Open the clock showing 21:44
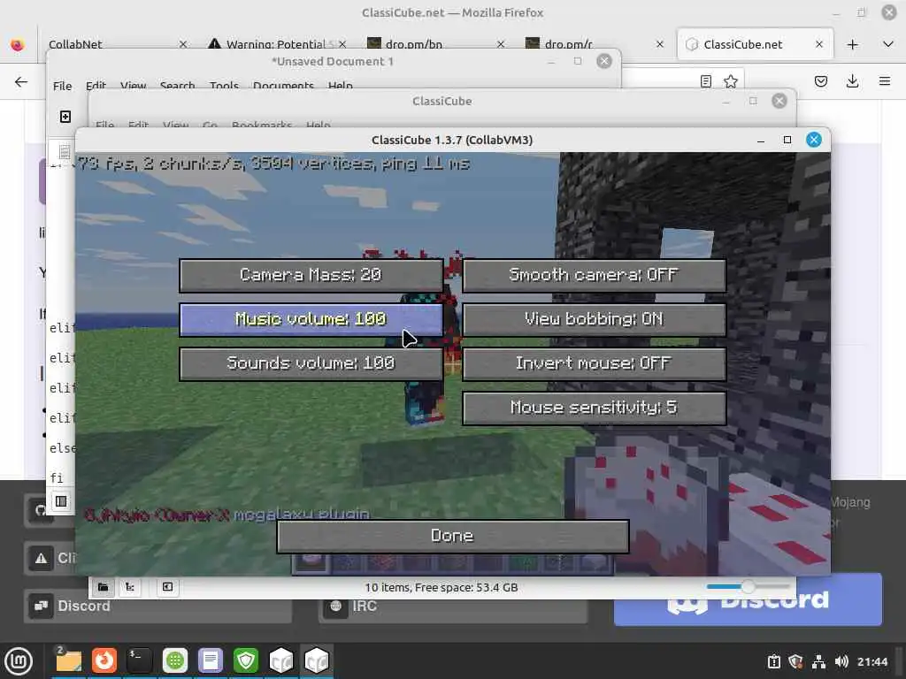The width and height of the screenshot is (906, 679). (871, 661)
